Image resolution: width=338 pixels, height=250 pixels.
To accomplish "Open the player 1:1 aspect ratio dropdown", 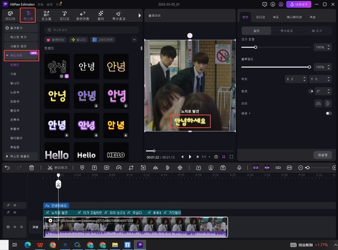I will click(x=205, y=157).
